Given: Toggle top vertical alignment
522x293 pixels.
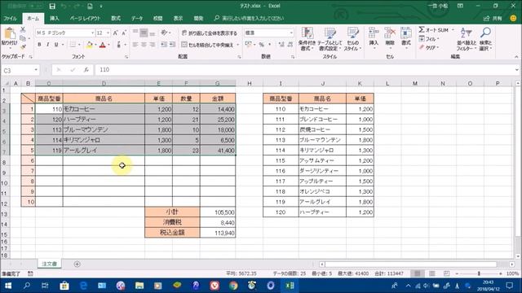Looking at the screenshot, I should point(135,33).
